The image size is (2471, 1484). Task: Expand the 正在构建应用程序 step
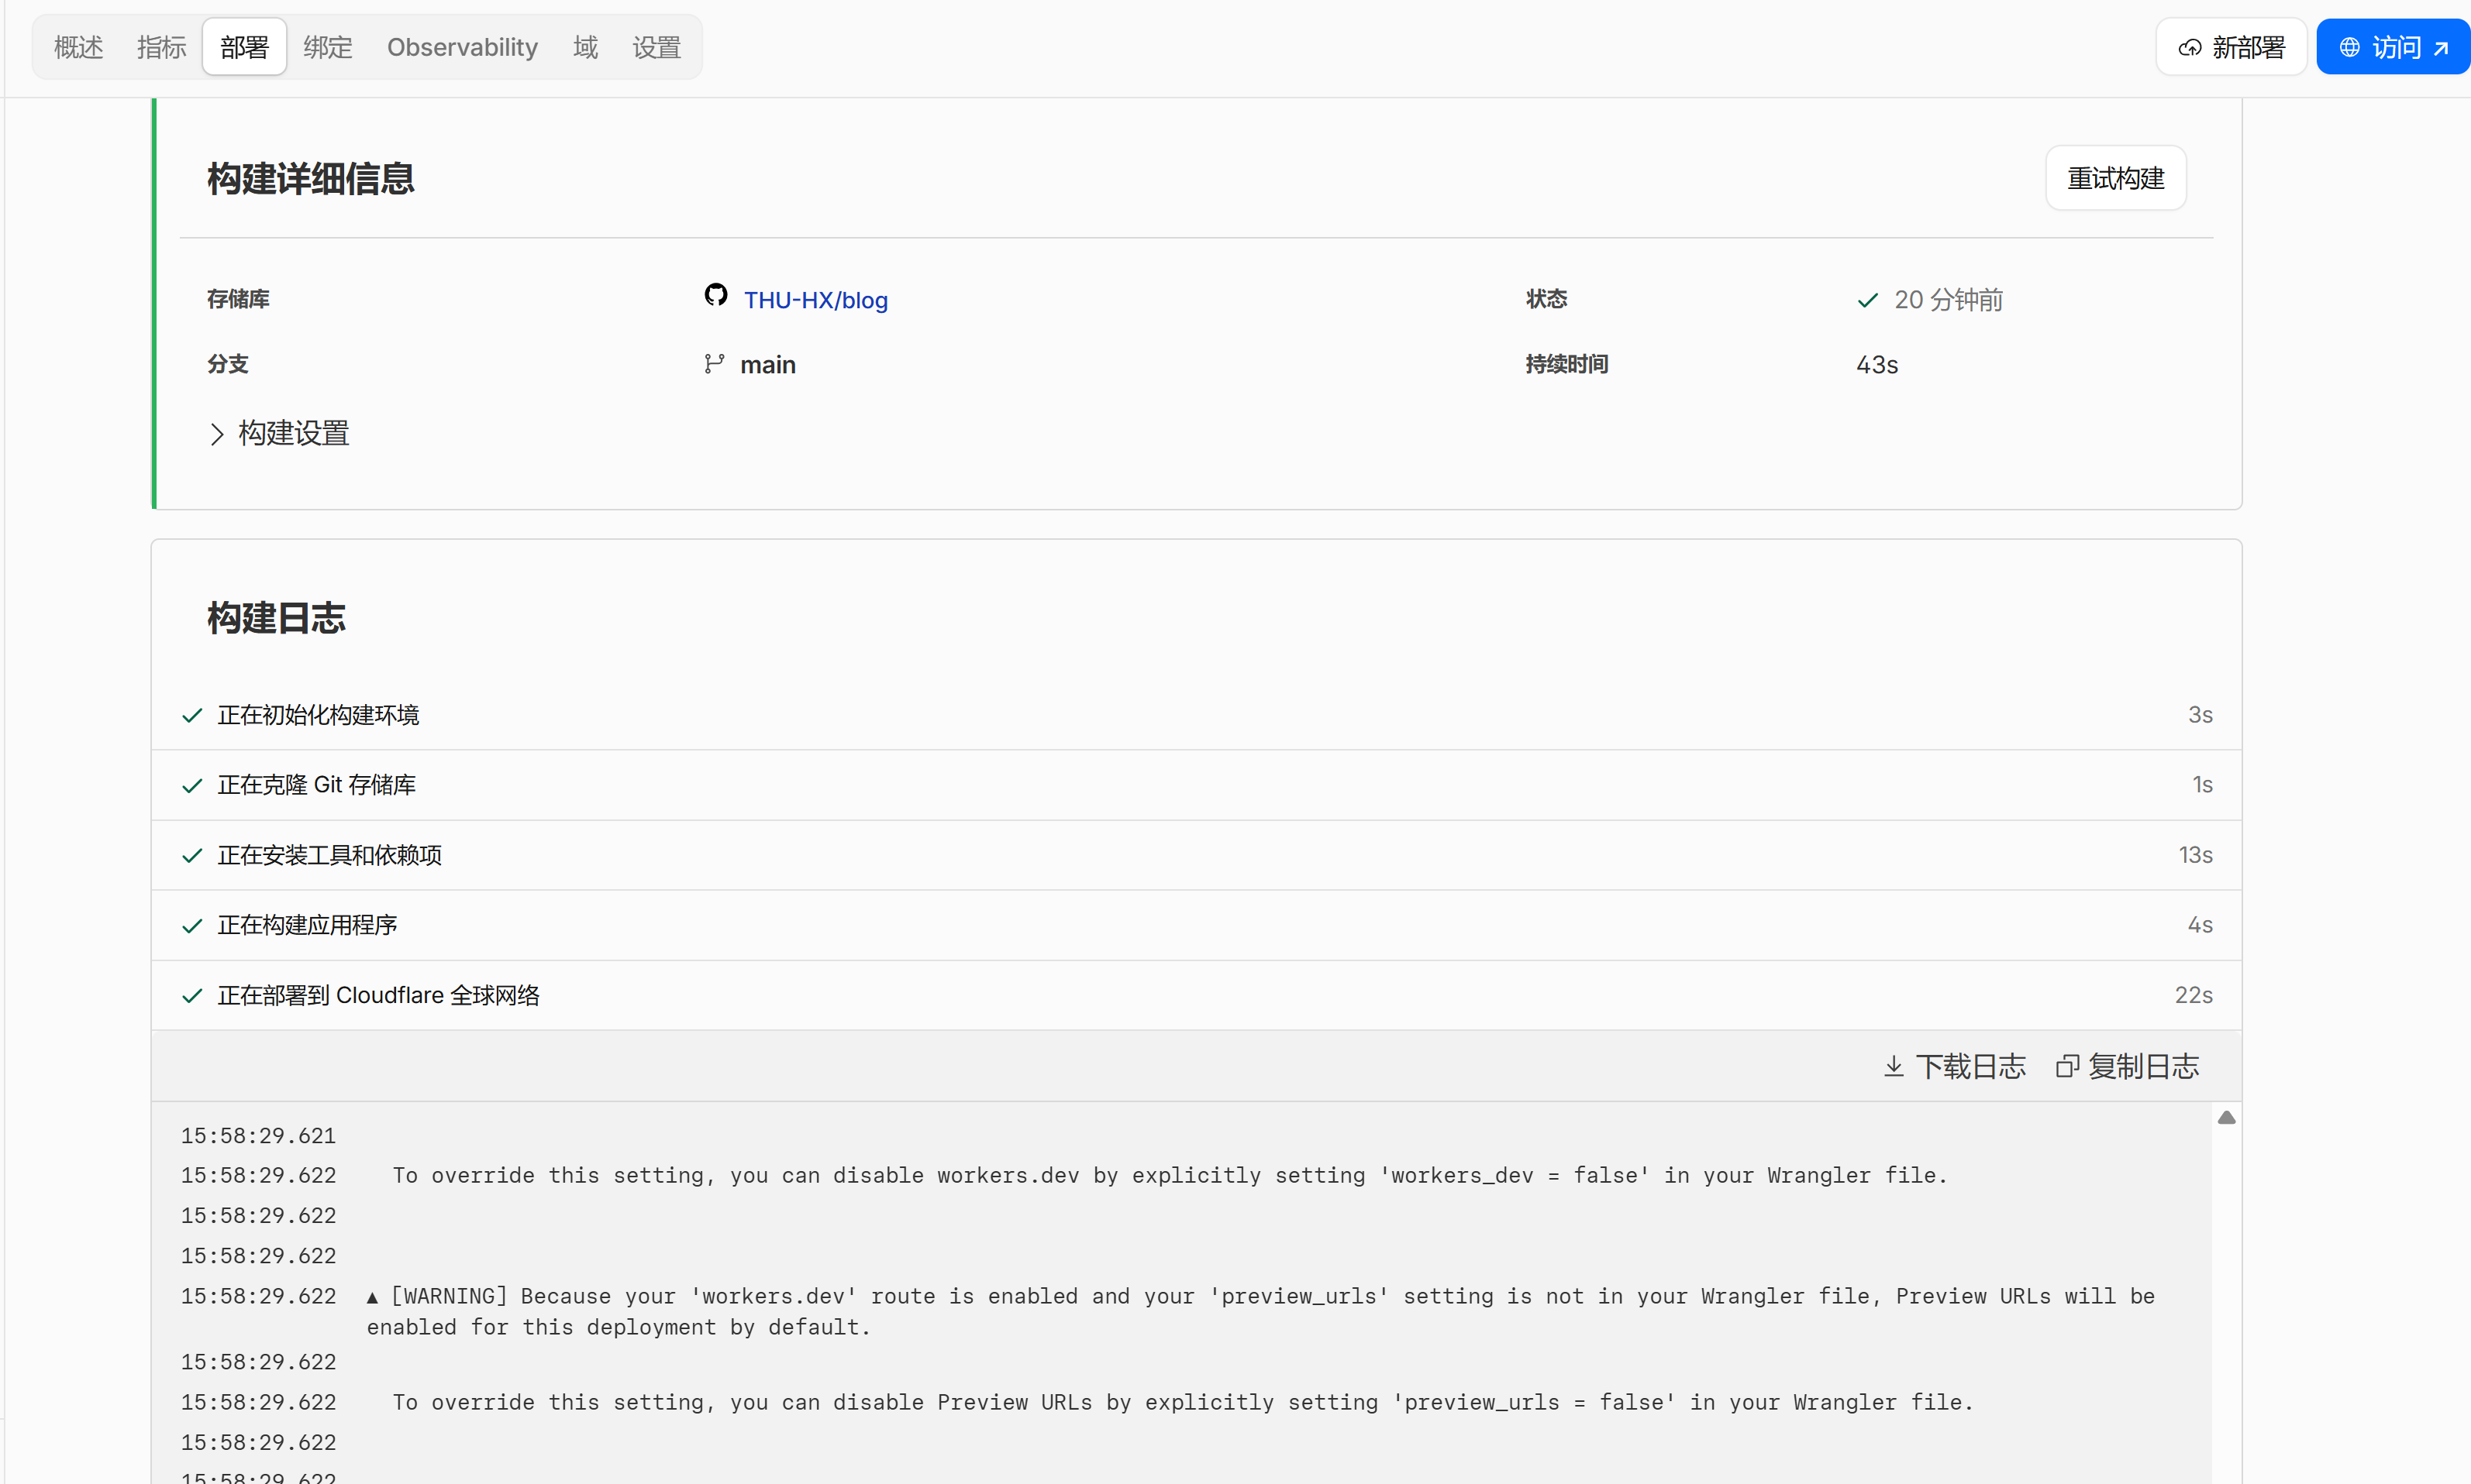pos(1197,925)
